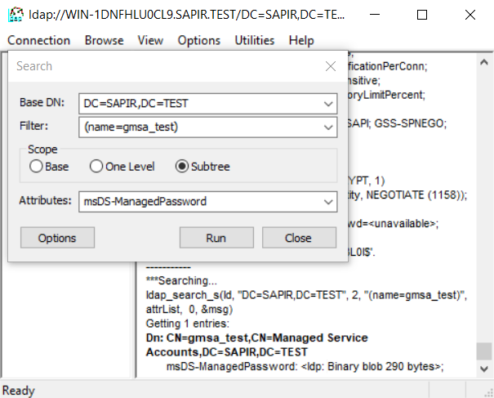494x398 pixels.
Task: Click the ldp application icon in title bar
Action: click(x=16, y=15)
